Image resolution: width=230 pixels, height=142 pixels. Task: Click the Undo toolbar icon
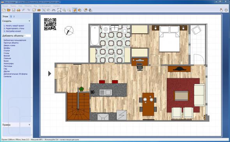click(23, 10)
